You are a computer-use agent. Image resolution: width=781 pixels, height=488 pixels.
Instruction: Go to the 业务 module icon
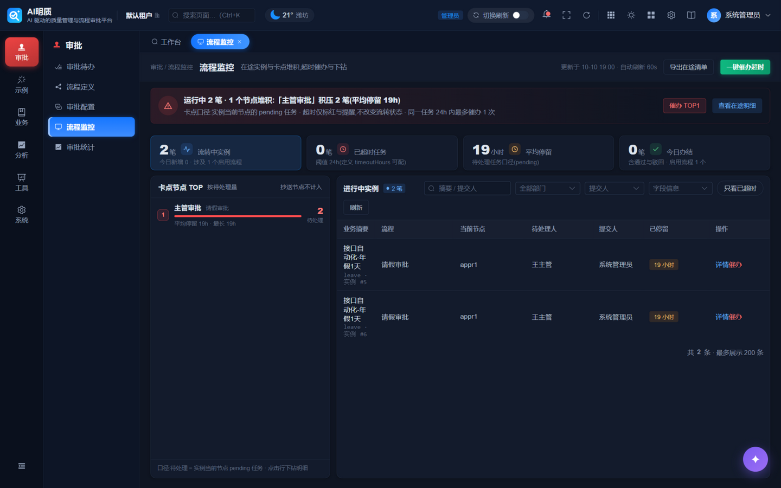pos(22,117)
